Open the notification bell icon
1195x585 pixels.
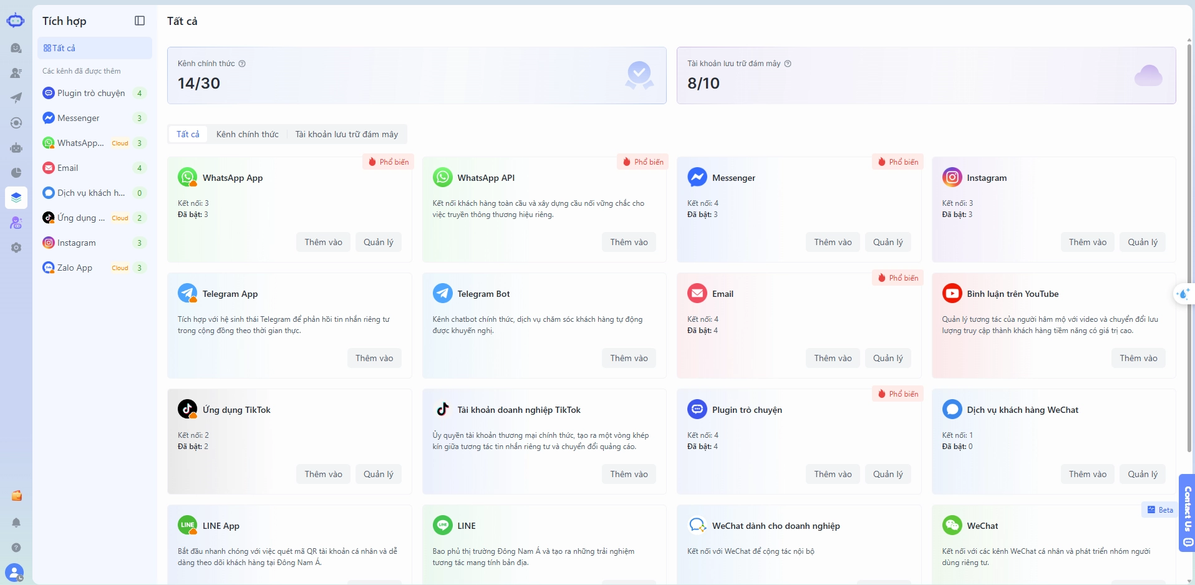pyautogui.click(x=16, y=523)
